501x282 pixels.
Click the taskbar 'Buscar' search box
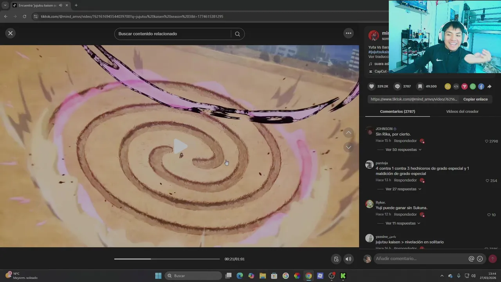coord(194,276)
